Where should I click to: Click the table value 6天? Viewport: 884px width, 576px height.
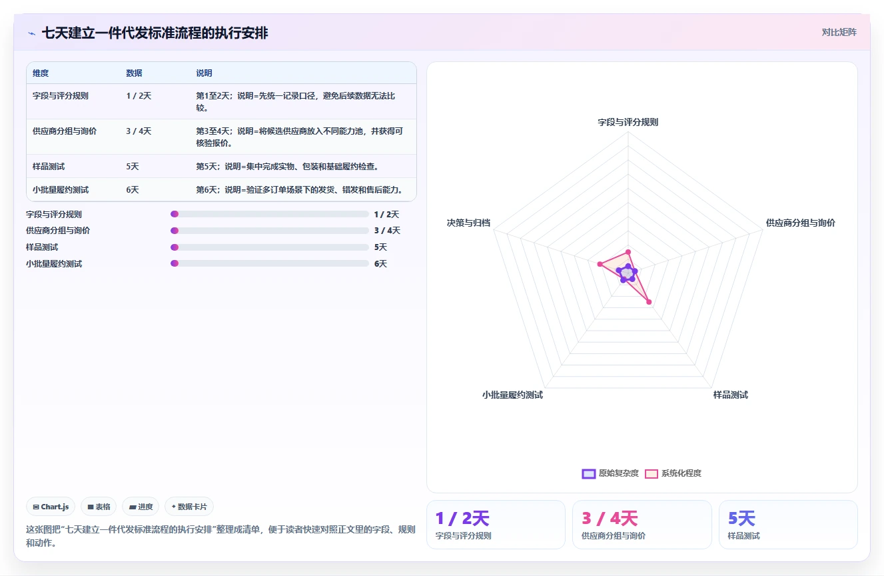click(x=133, y=190)
